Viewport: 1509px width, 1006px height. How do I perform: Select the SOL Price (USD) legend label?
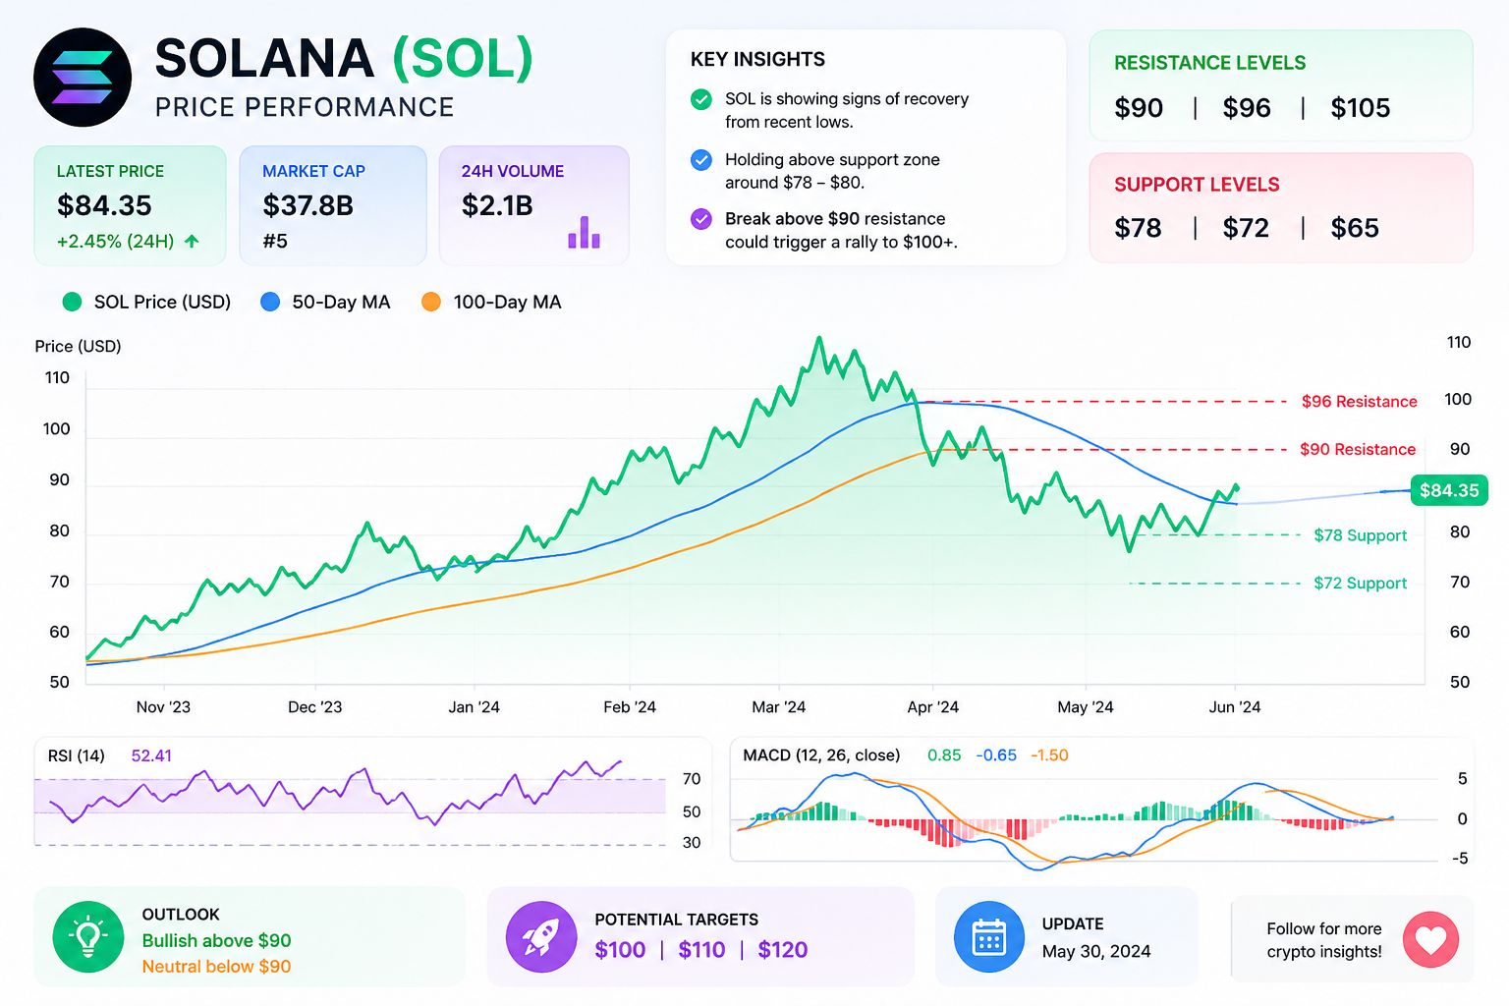click(x=162, y=303)
